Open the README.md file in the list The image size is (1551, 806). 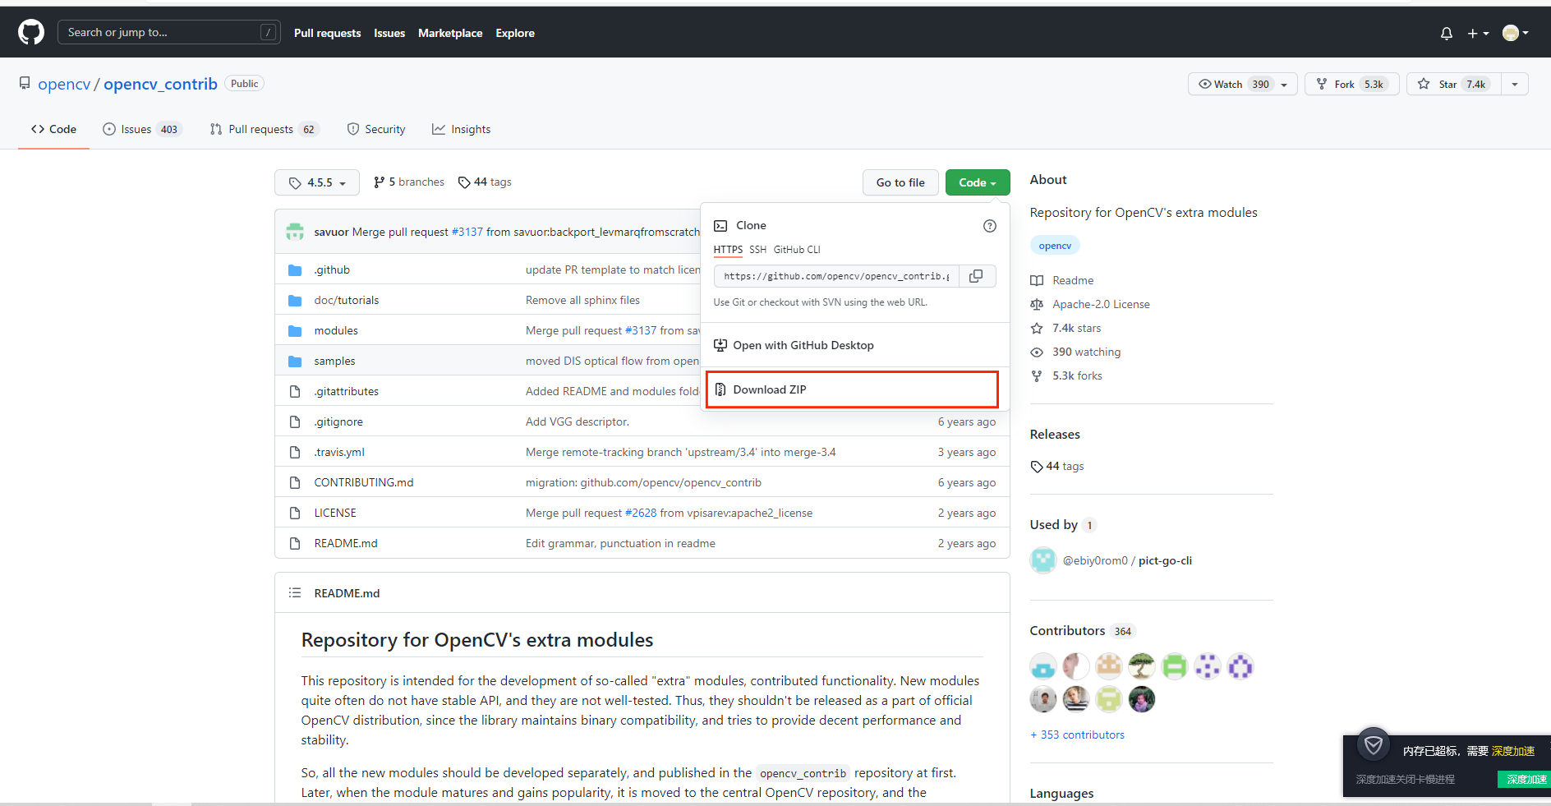click(346, 543)
